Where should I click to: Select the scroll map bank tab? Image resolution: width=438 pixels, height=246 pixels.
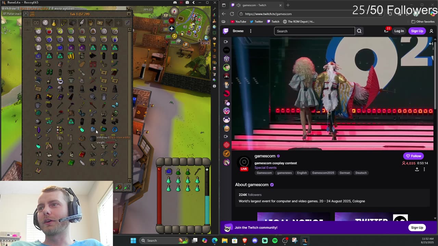(100, 23)
